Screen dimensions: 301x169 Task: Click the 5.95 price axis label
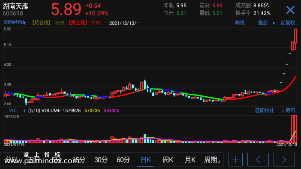pyautogui.click(x=7, y=29)
